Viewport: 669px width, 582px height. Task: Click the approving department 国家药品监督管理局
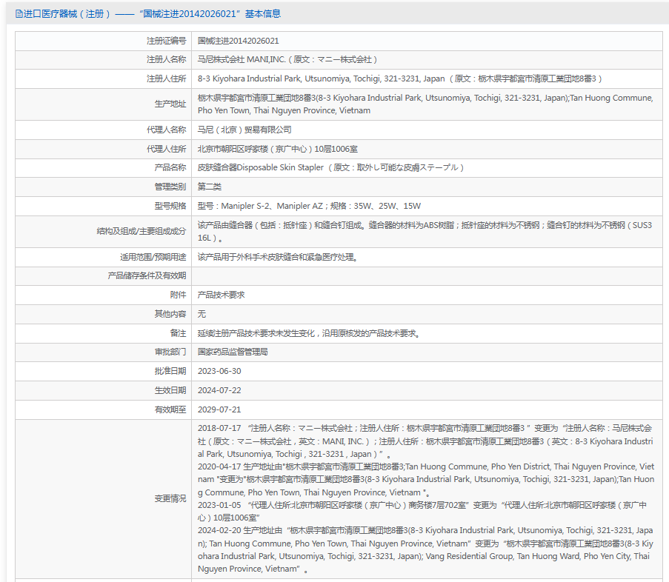[233, 352]
